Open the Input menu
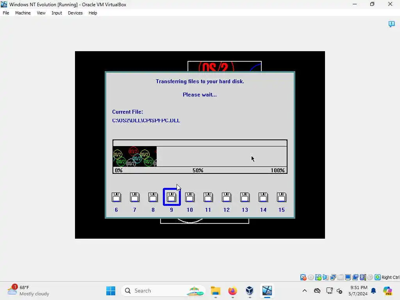This screenshot has height=300, width=400. [x=57, y=13]
